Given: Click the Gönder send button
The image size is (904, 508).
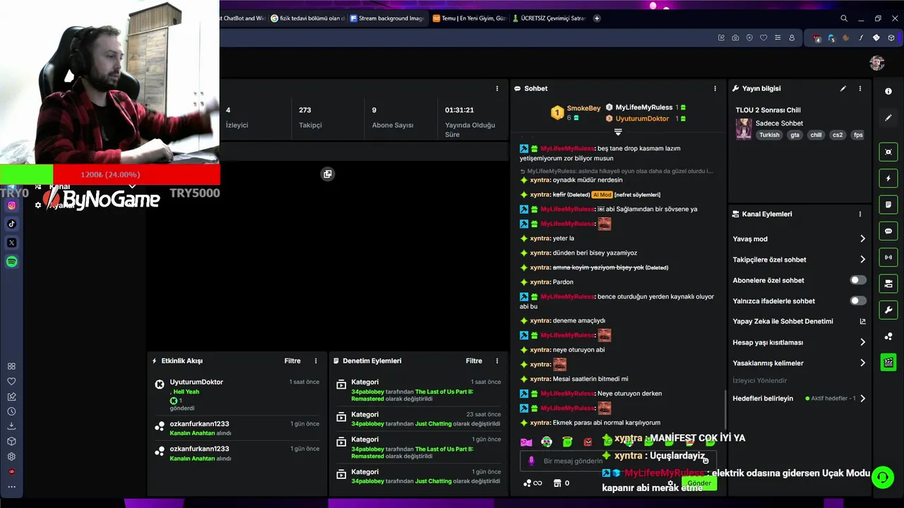Looking at the screenshot, I should 699,483.
